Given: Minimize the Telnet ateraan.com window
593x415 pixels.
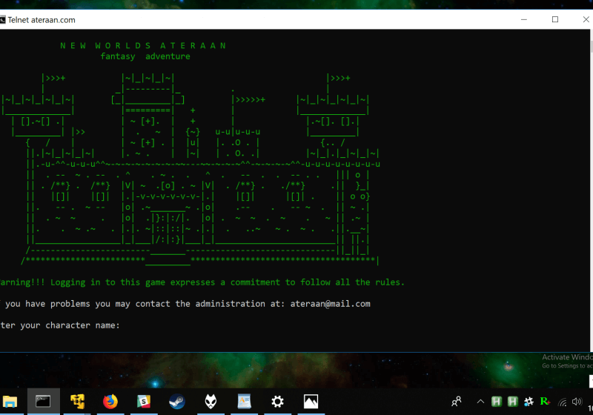Looking at the screenshot, I should click(524, 20).
